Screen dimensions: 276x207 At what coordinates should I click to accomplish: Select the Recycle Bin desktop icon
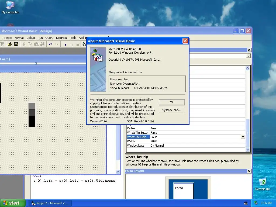point(263,184)
